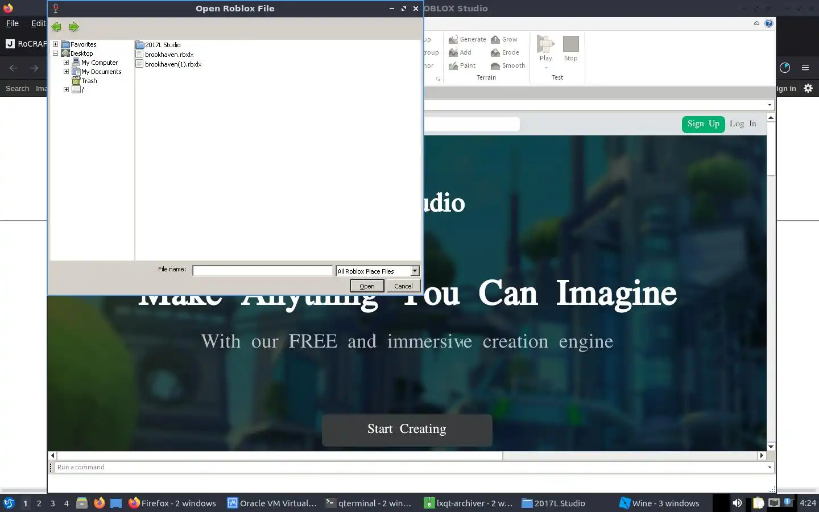Click the Run a command input field
Image resolution: width=819 pixels, height=512 pixels.
409,467
